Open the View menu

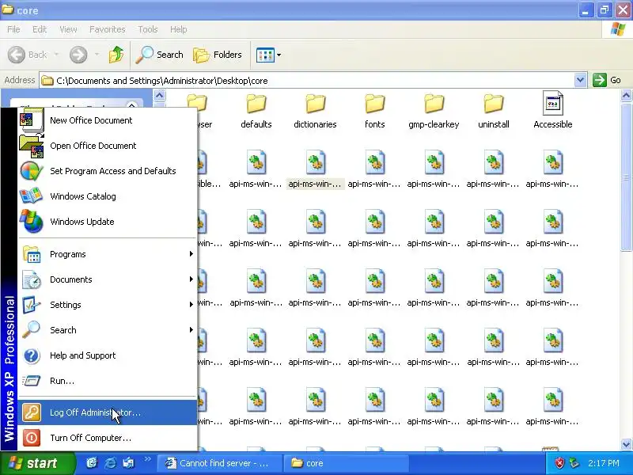[68, 29]
